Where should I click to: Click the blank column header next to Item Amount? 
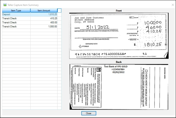coord(59,11)
